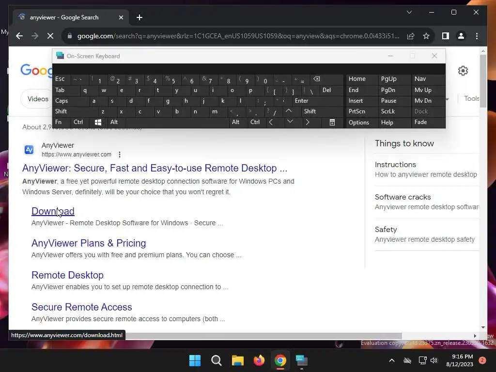Click the horizontal scrollbar at page bottom

coord(264,336)
